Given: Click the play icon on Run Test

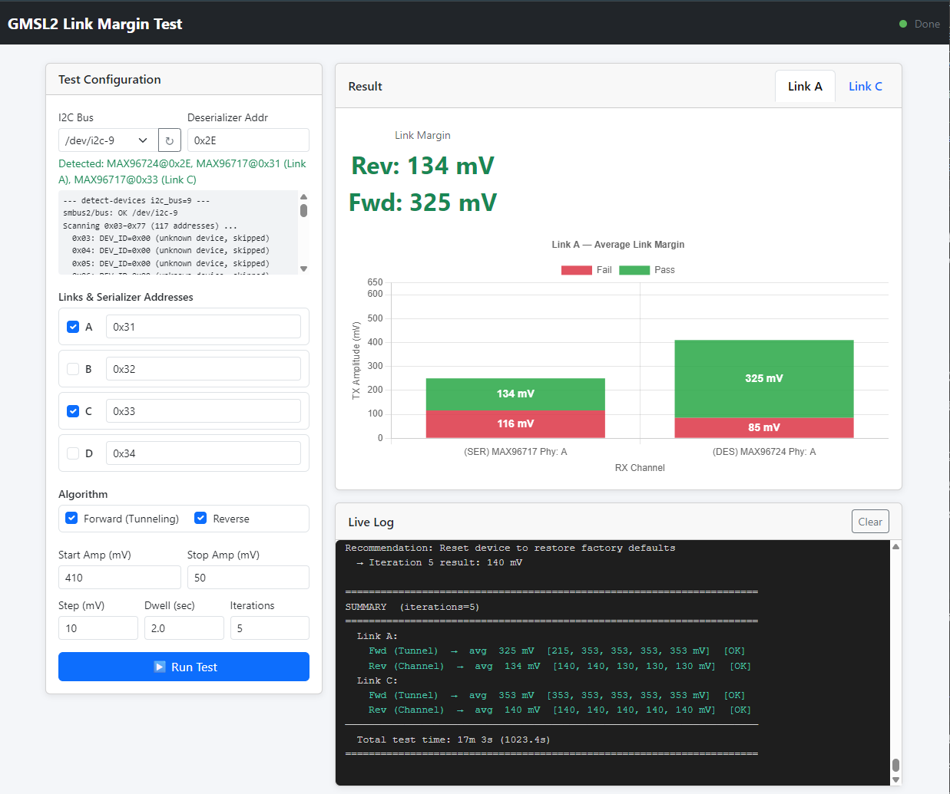Looking at the screenshot, I should click(x=160, y=667).
